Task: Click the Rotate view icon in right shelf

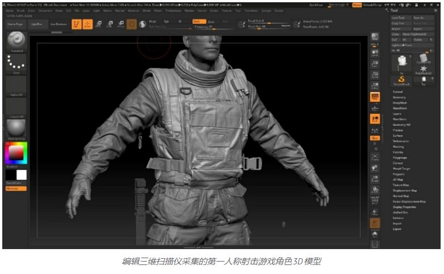Action: pyautogui.click(x=375, y=190)
